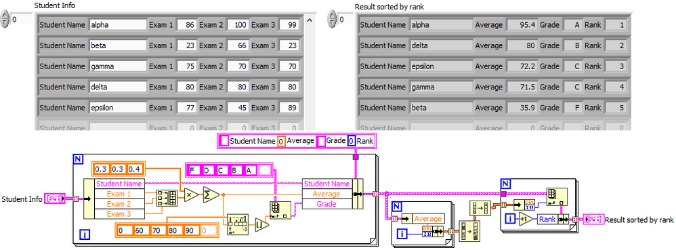Select epsilon's Exam 3 value field

coord(289,108)
